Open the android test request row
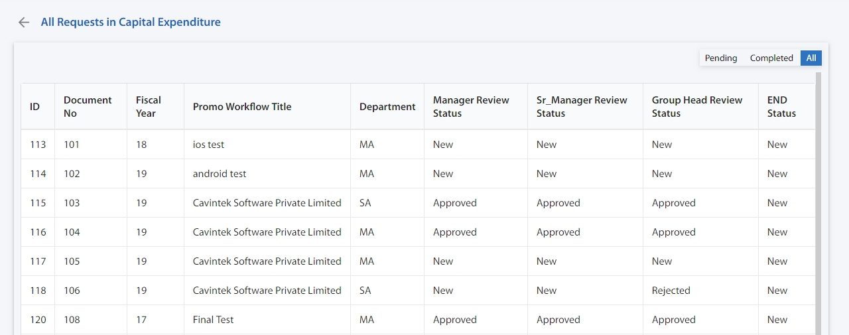 pos(419,174)
